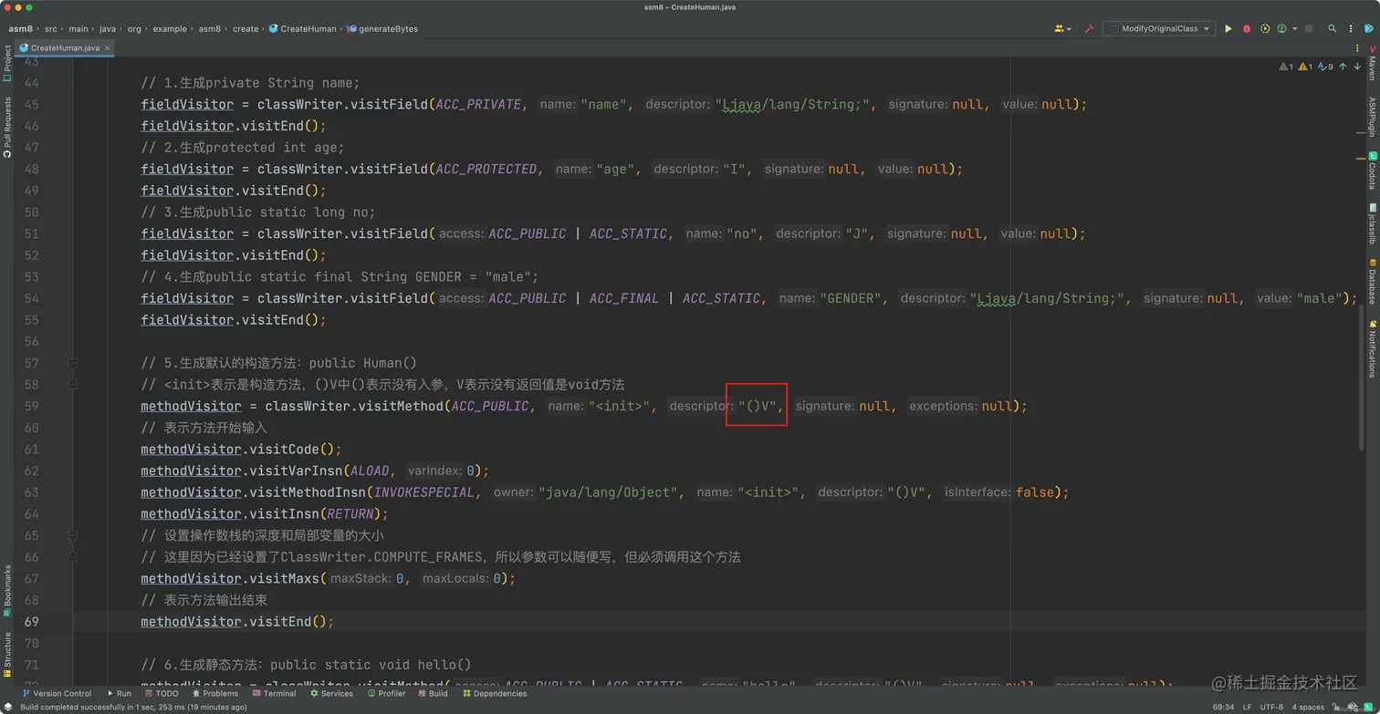Click yellow warning count indicator

click(x=1305, y=67)
